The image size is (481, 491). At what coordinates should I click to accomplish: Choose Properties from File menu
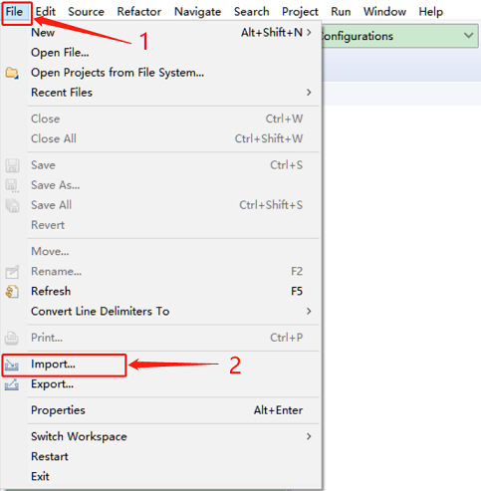pyautogui.click(x=58, y=410)
